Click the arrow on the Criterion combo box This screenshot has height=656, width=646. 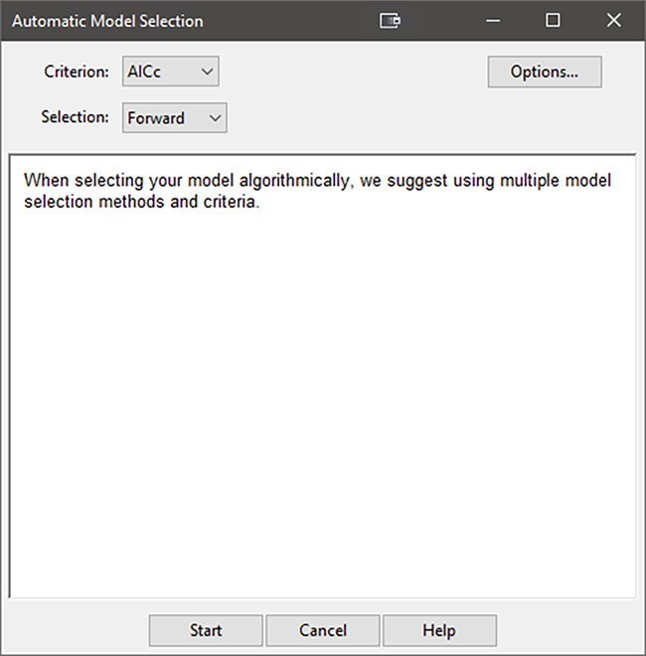207,72
